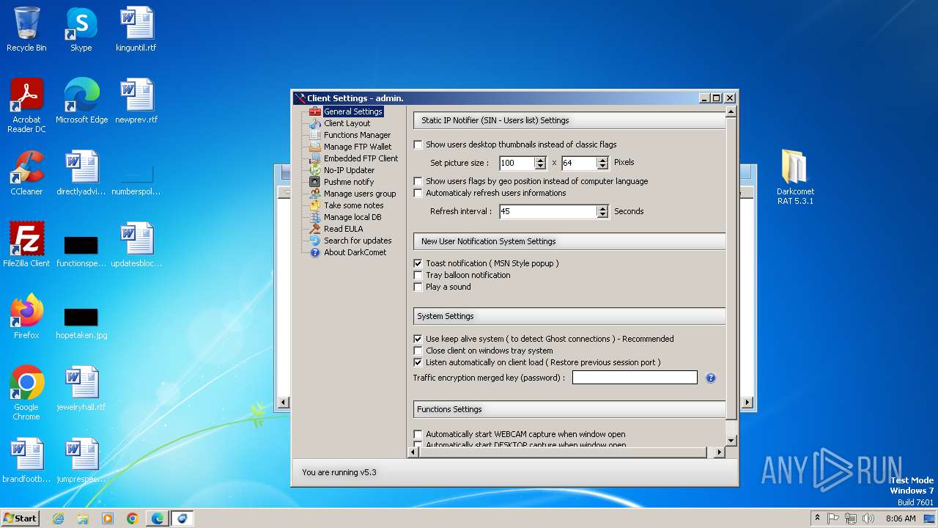Click Traffic encryption merged key field
This screenshot has height=528, width=938.
635,378
